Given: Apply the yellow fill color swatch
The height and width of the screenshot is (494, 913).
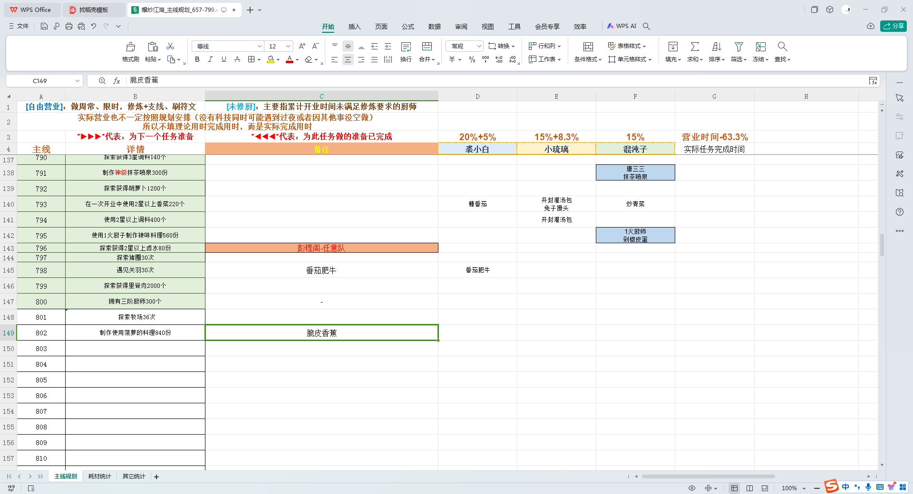Looking at the screenshot, I should 270,59.
